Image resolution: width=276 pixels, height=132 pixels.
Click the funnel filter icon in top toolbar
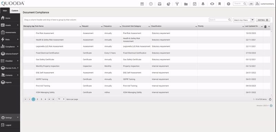[177, 4]
